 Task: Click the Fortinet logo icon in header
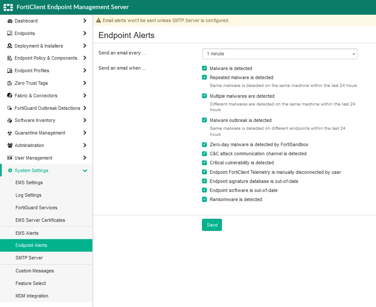click(8, 7)
